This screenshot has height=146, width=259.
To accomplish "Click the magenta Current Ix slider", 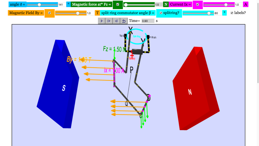I will coord(219,5).
